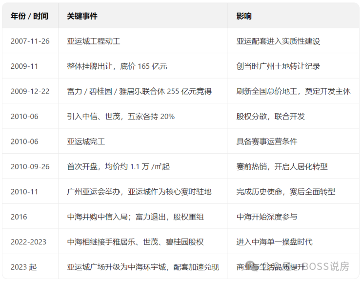Select the date cell '2007-11-26'
Screen dimensions: 361x281
point(30,41)
